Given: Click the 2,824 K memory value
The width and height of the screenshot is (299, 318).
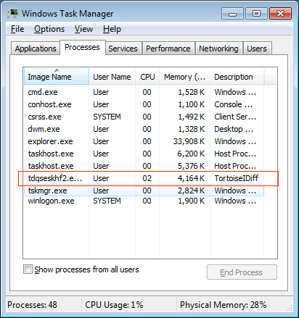Looking at the screenshot, I should (x=192, y=191).
